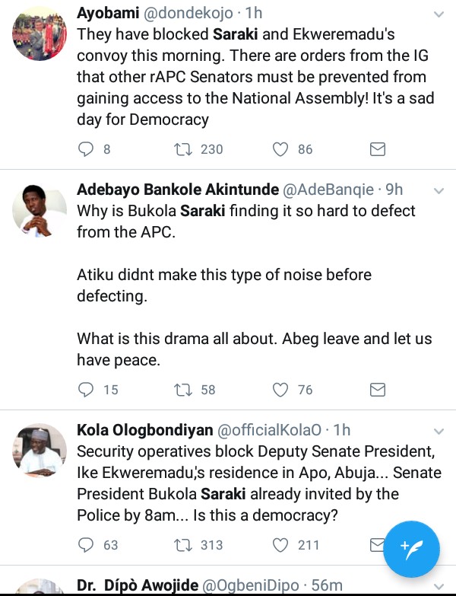Open the chevron menu on Kola's tweet
Screen dimensions: 456x596
coord(439,431)
